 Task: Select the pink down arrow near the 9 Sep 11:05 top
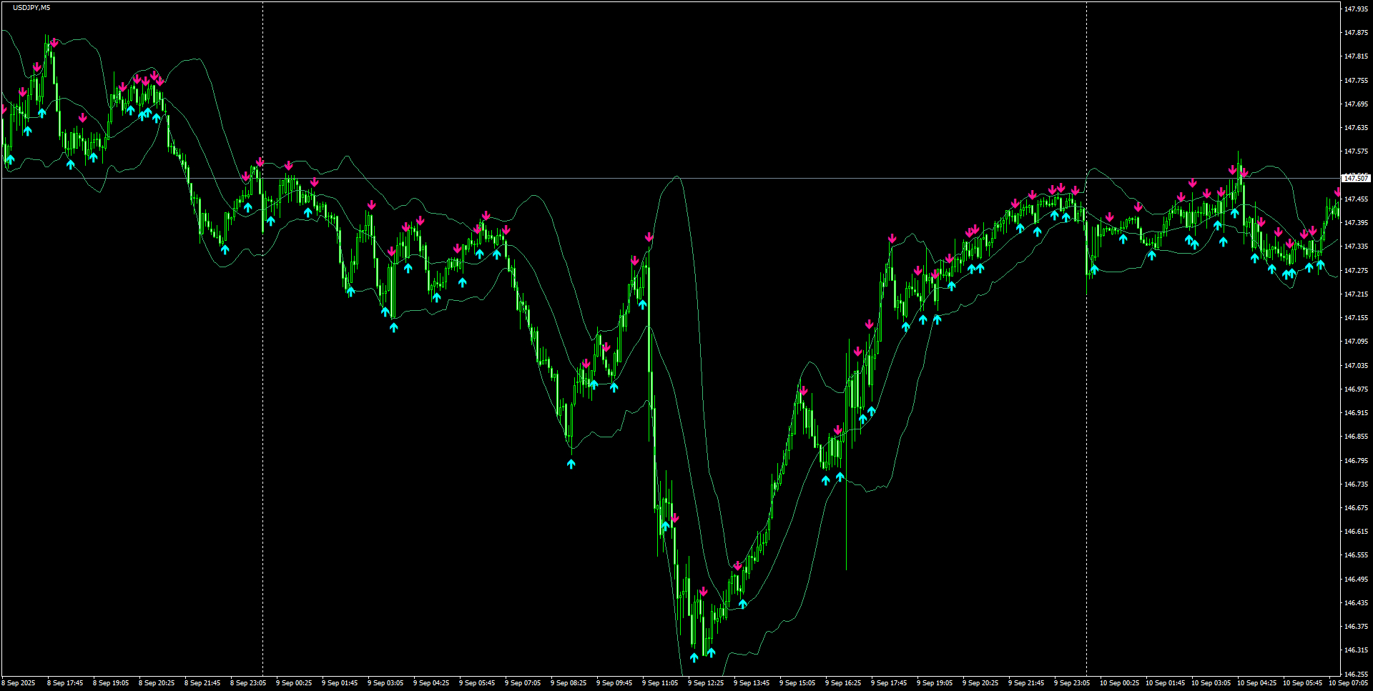pyautogui.click(x=649, y=236)
